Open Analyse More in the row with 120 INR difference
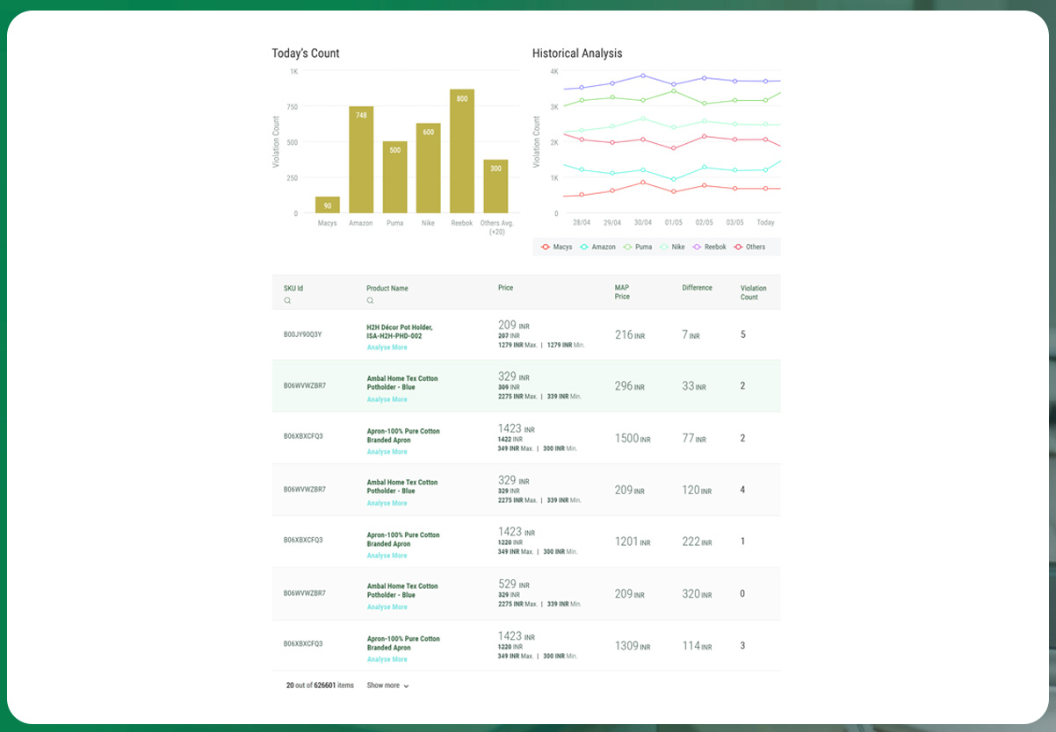This screenshot has height=732, width=1056. click(x=387, y=503)
